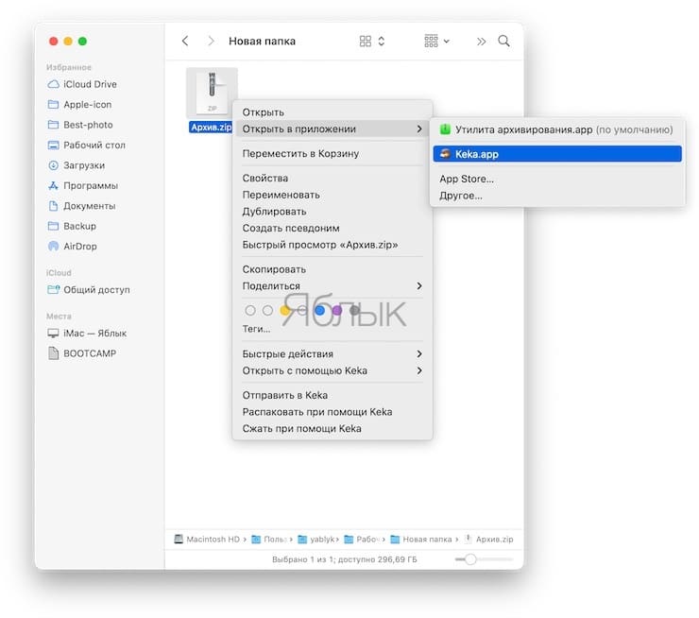
Task: Click yablyk folder in path bar
Action: (316, 539)
